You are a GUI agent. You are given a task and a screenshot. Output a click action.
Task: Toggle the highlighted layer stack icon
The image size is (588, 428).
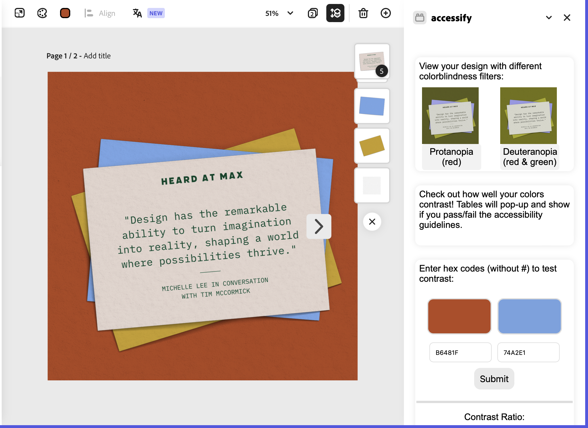(x=335, y=13)
